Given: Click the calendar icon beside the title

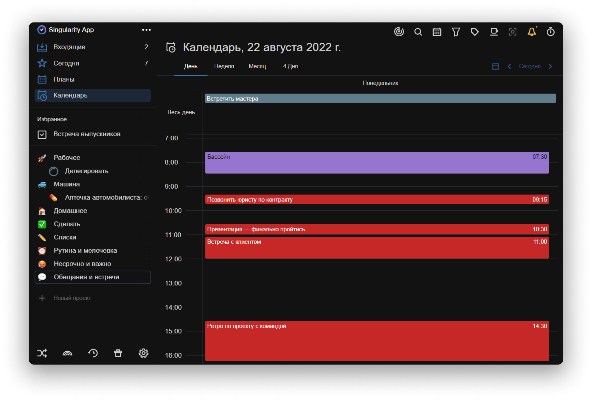Looking at the screenshot, I should pyautogui.click(x=171, y=48).
